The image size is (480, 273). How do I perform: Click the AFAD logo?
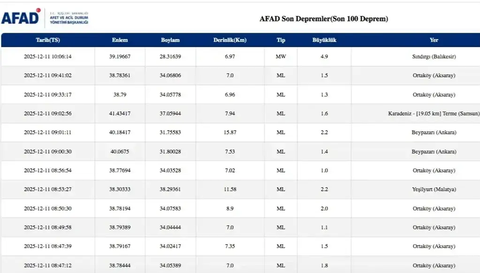click(21, 18)
